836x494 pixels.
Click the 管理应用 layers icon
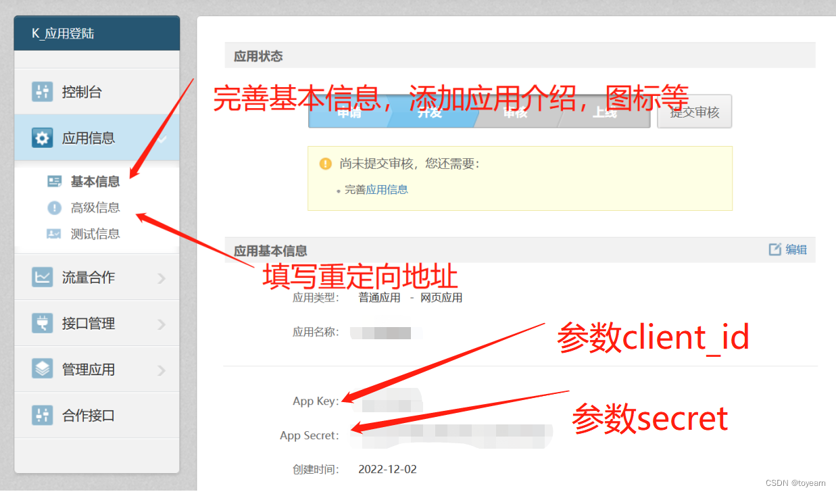click(42, 369)
